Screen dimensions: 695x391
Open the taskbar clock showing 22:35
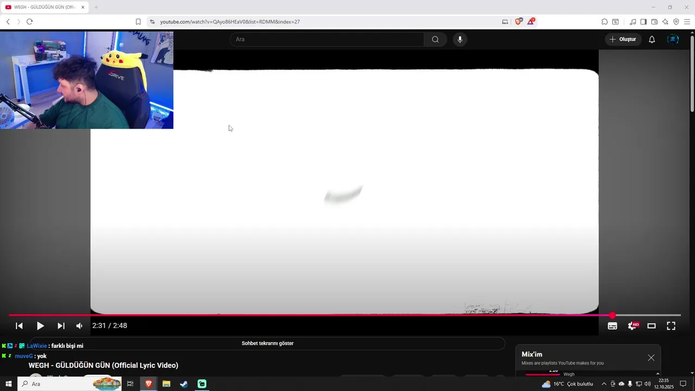664,384
